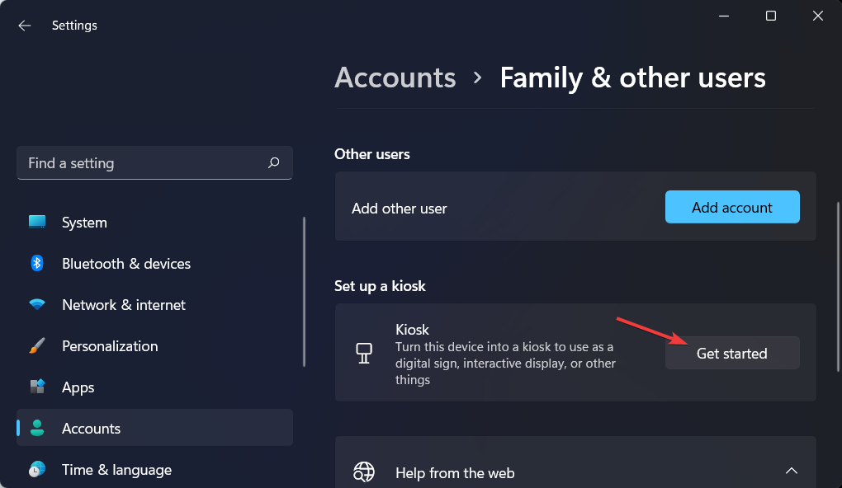842x488 pixels.
Task: Collapse the Help from the web section
Action: [791, 472]
